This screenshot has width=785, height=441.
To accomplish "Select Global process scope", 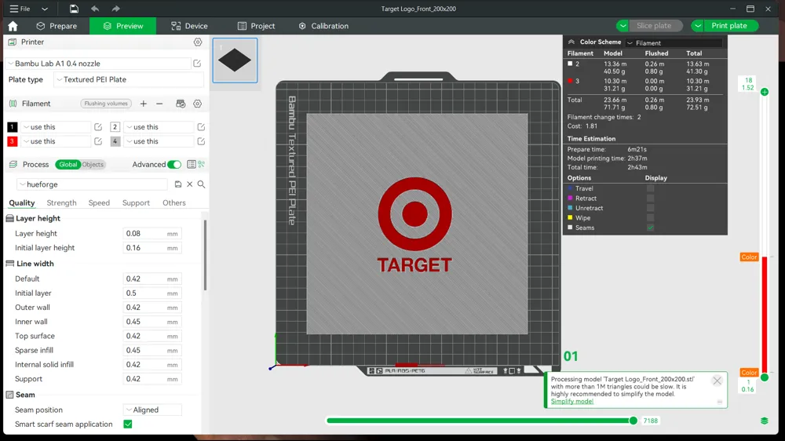I will [68, 164].
